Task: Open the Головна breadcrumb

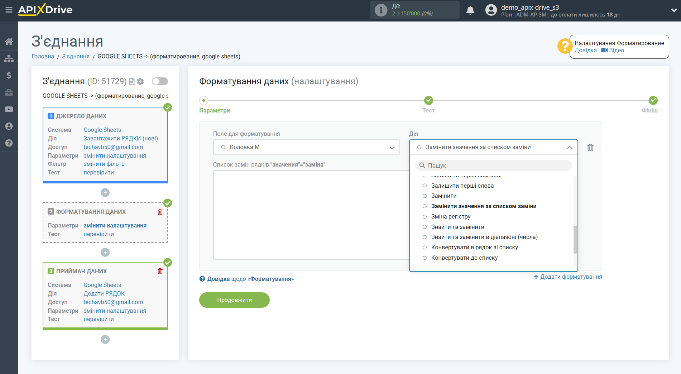Action: click(x=43, y=57)
